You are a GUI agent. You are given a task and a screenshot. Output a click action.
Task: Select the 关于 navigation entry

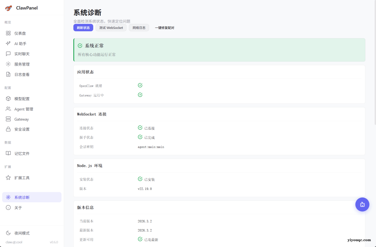pyautogui.click(x=18, y=207)
